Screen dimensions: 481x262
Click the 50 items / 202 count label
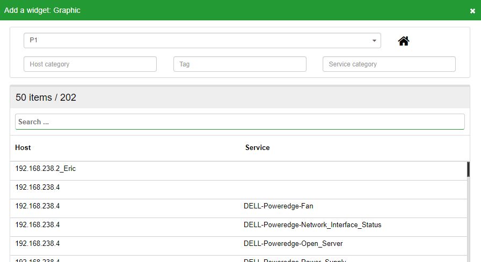point(46,98)
